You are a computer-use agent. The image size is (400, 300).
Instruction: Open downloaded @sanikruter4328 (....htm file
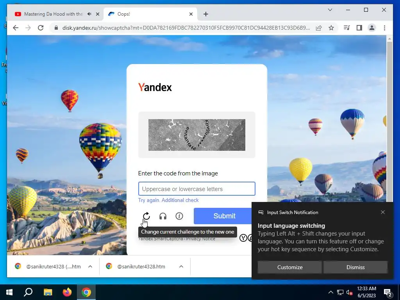47,266
